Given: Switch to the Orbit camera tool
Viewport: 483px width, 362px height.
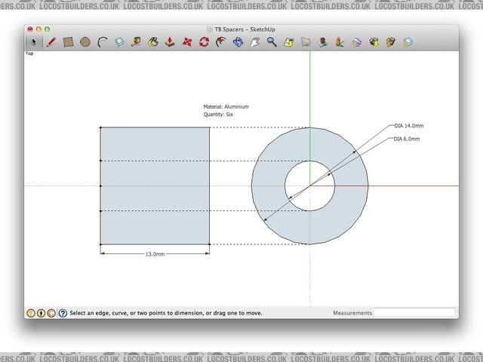Looking at the screenshot, I should tap(238, 42).
